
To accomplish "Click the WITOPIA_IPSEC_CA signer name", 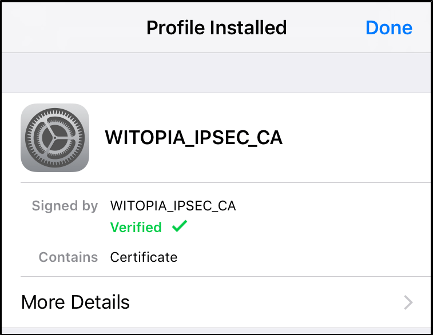I will (x=173, y=206).
